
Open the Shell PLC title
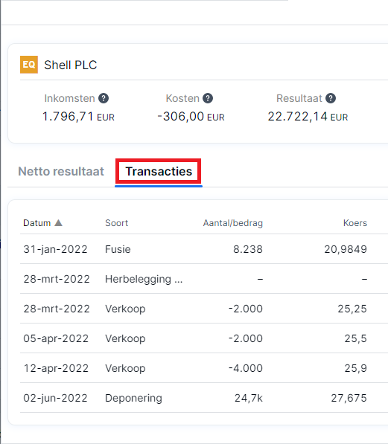tap(70, 65)
